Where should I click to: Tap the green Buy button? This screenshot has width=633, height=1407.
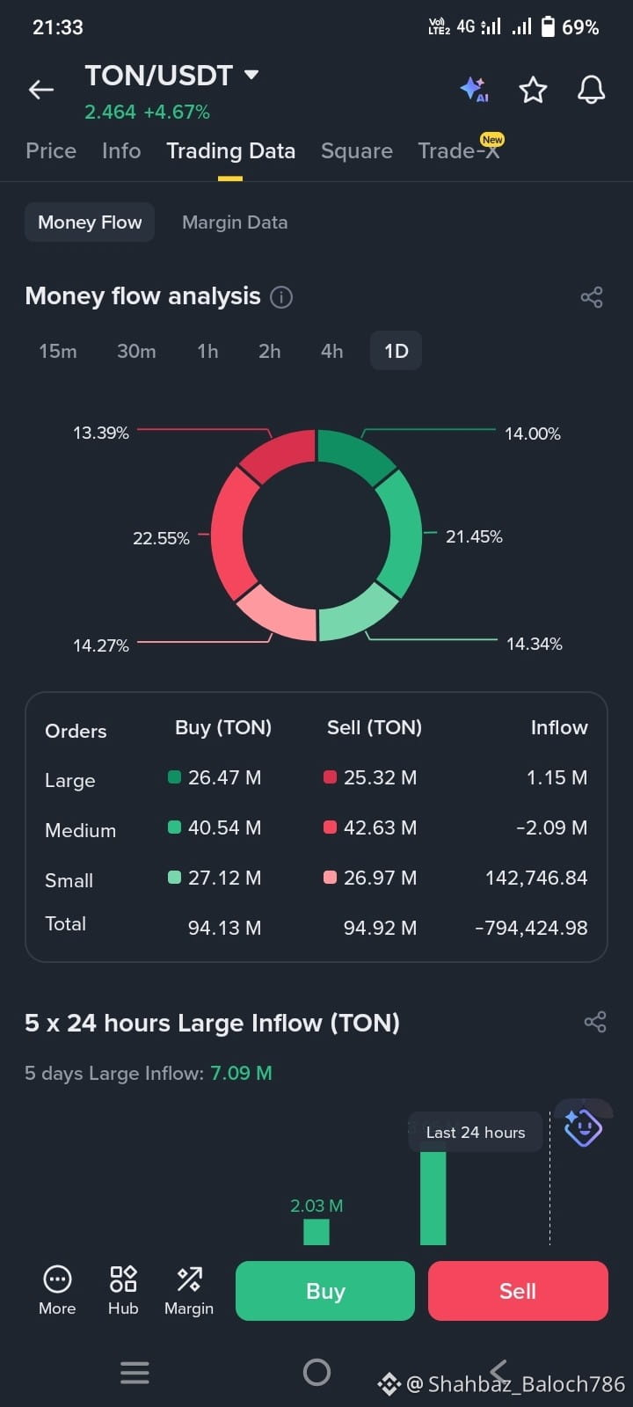325,1291
